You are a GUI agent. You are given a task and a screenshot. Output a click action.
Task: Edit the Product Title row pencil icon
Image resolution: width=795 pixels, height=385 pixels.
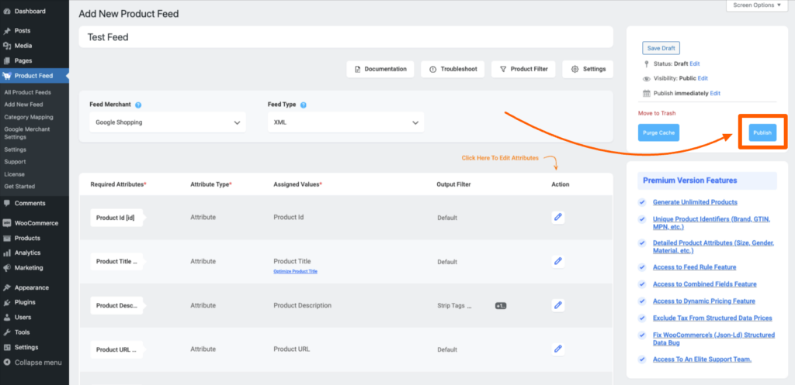(558, 262)
